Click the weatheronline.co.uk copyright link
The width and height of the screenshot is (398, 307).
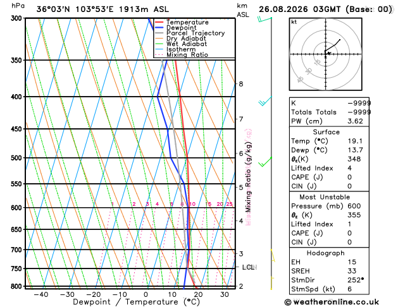[x=332, y=302]
